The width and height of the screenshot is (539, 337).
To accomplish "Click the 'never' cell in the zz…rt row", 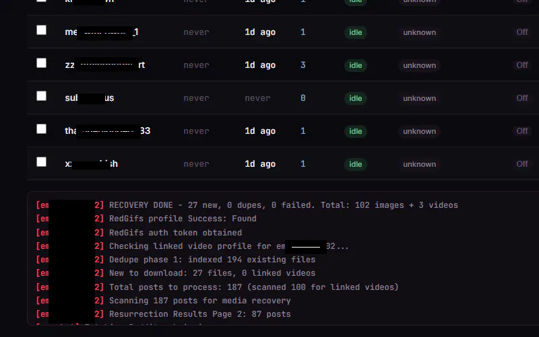I will 196,65.
